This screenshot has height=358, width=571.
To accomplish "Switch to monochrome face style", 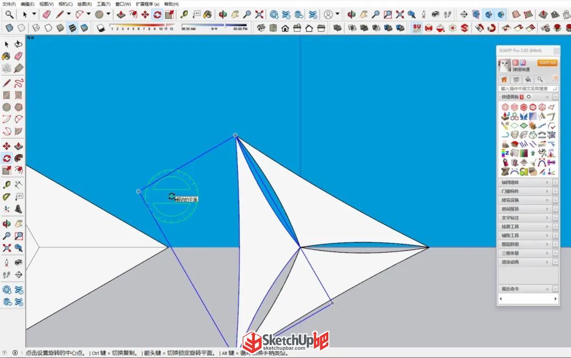I will pos(85,27).
